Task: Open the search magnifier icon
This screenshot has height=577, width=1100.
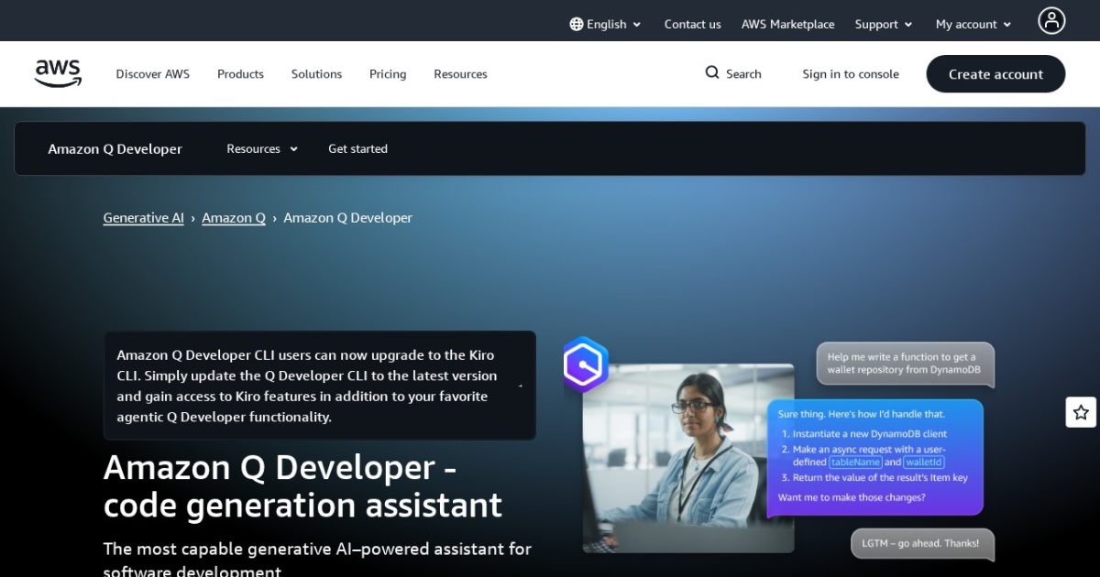Action: pos(711,72)
